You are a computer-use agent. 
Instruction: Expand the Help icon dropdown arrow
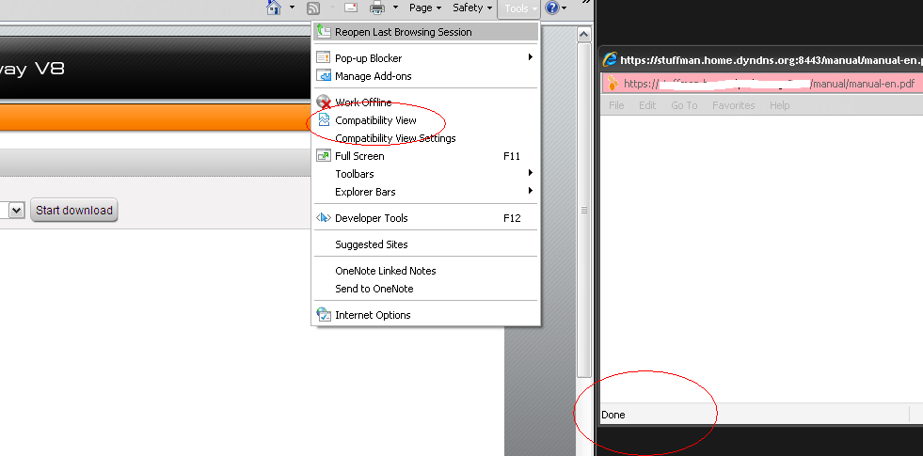(x=564, y=8)
